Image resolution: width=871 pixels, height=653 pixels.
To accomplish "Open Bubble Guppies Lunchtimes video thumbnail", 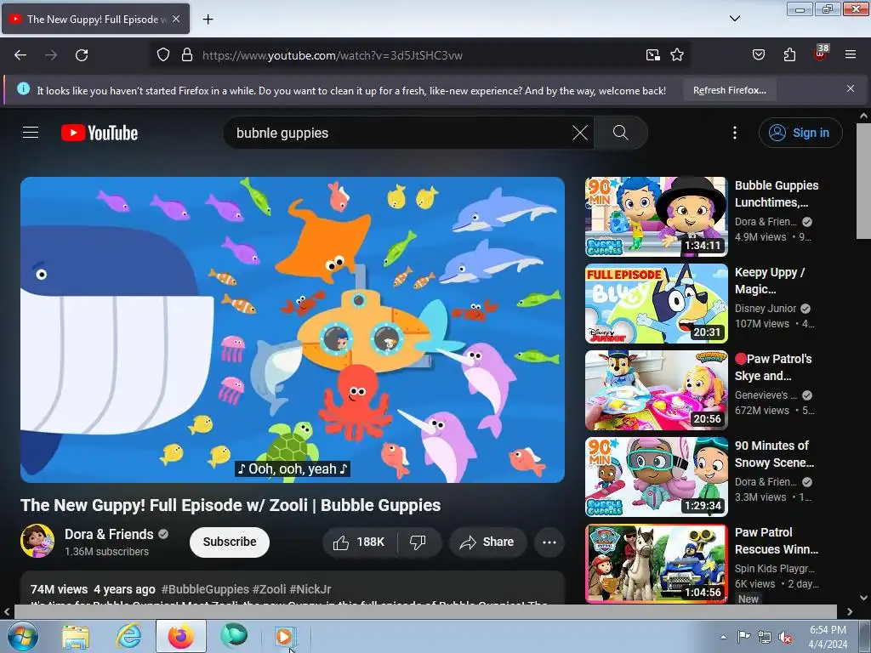I will [x=656, y=217].
